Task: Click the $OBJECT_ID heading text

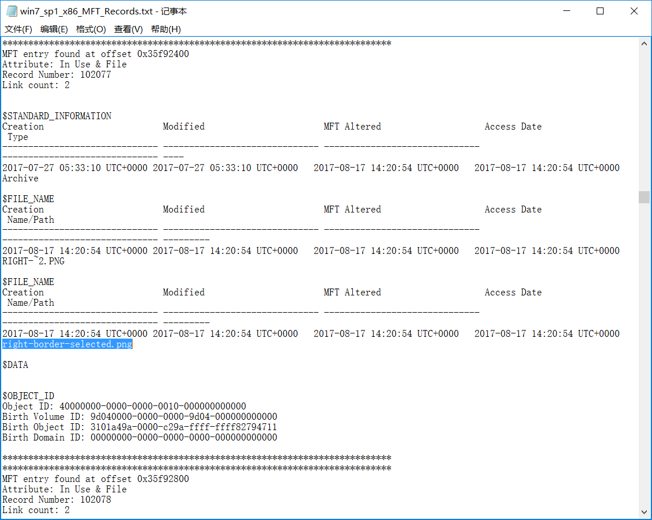Action: (x=28, y=396)
